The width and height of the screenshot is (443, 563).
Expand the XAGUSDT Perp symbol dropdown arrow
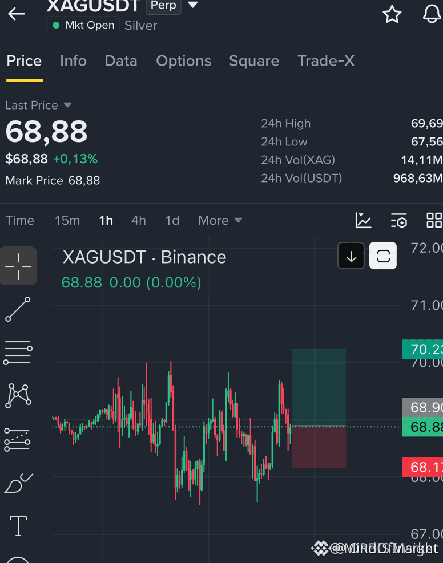pos(193,5)
